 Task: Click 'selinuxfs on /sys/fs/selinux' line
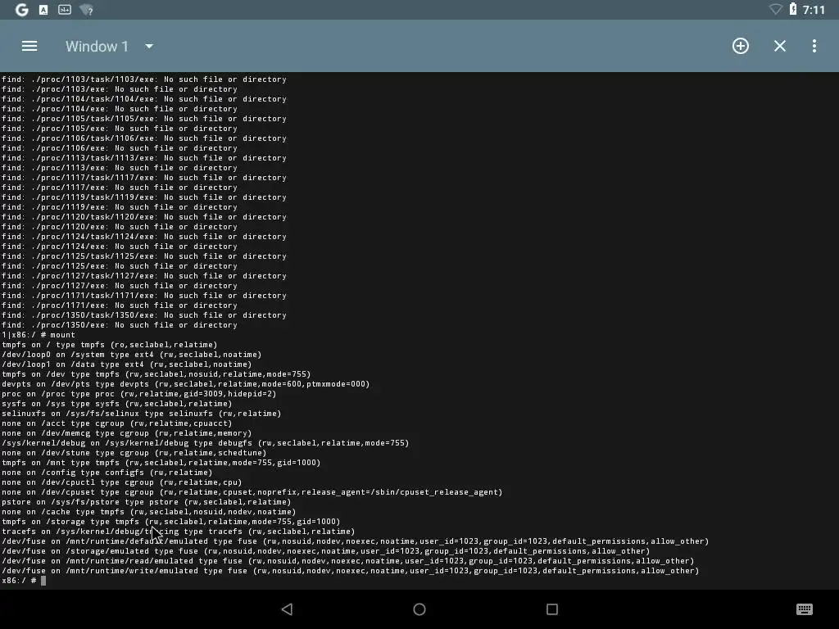pos(141,414)
